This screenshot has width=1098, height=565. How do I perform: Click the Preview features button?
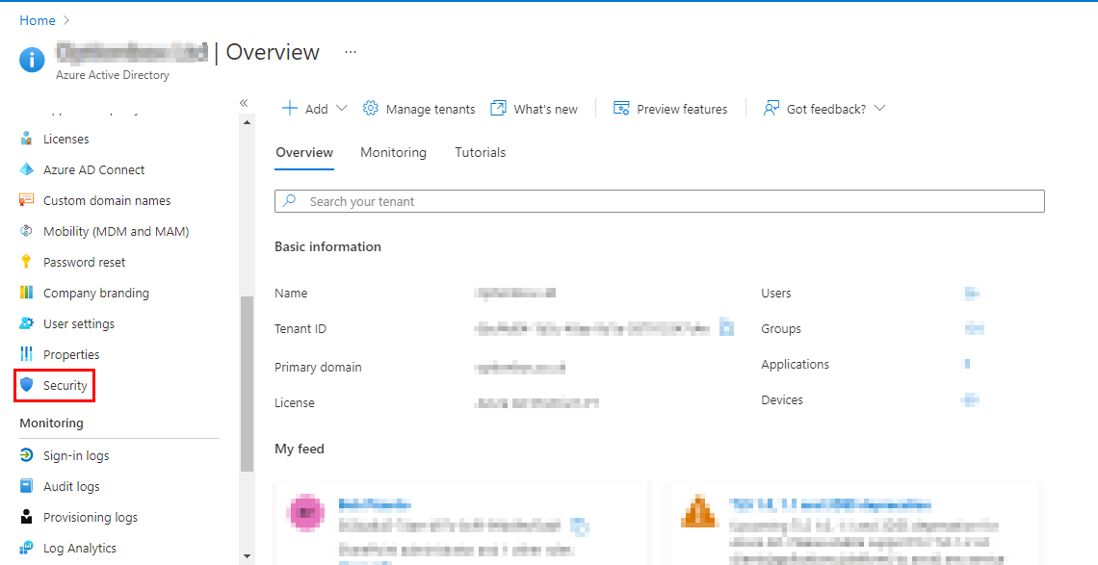(x=670, y=109)
